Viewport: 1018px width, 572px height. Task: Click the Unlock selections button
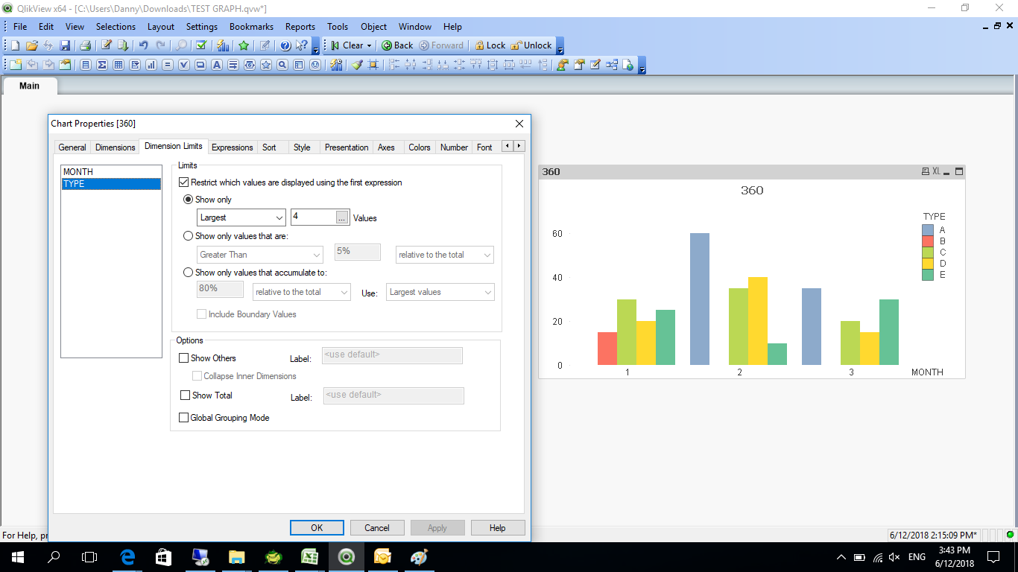(x=531, y=45)
